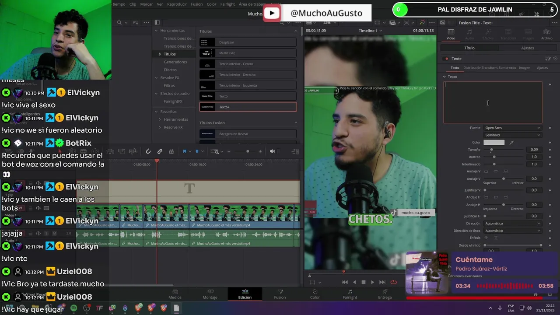This screenshot has height=315, width=560.
Task: Toggle the keyframe diamond for Tamaño
Action: pos(550,150)
